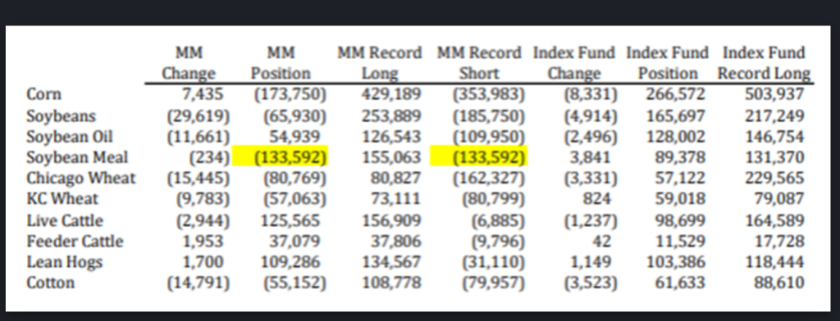Click the Index Fund Record Long header

(x=764, y=63)
